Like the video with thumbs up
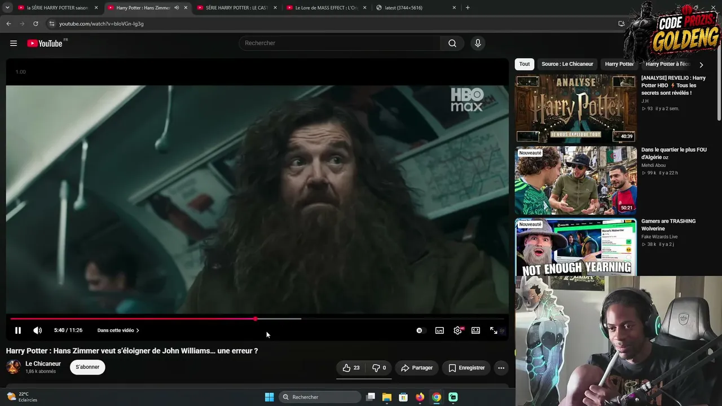 point(351,368)
